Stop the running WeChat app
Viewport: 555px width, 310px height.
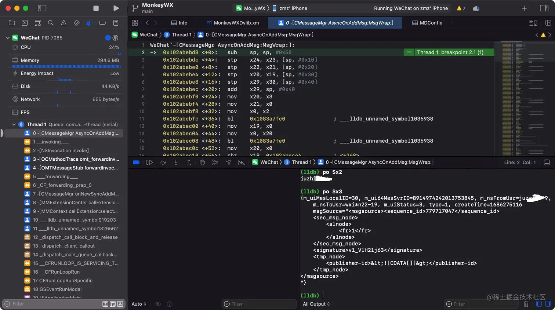(96, 8)
